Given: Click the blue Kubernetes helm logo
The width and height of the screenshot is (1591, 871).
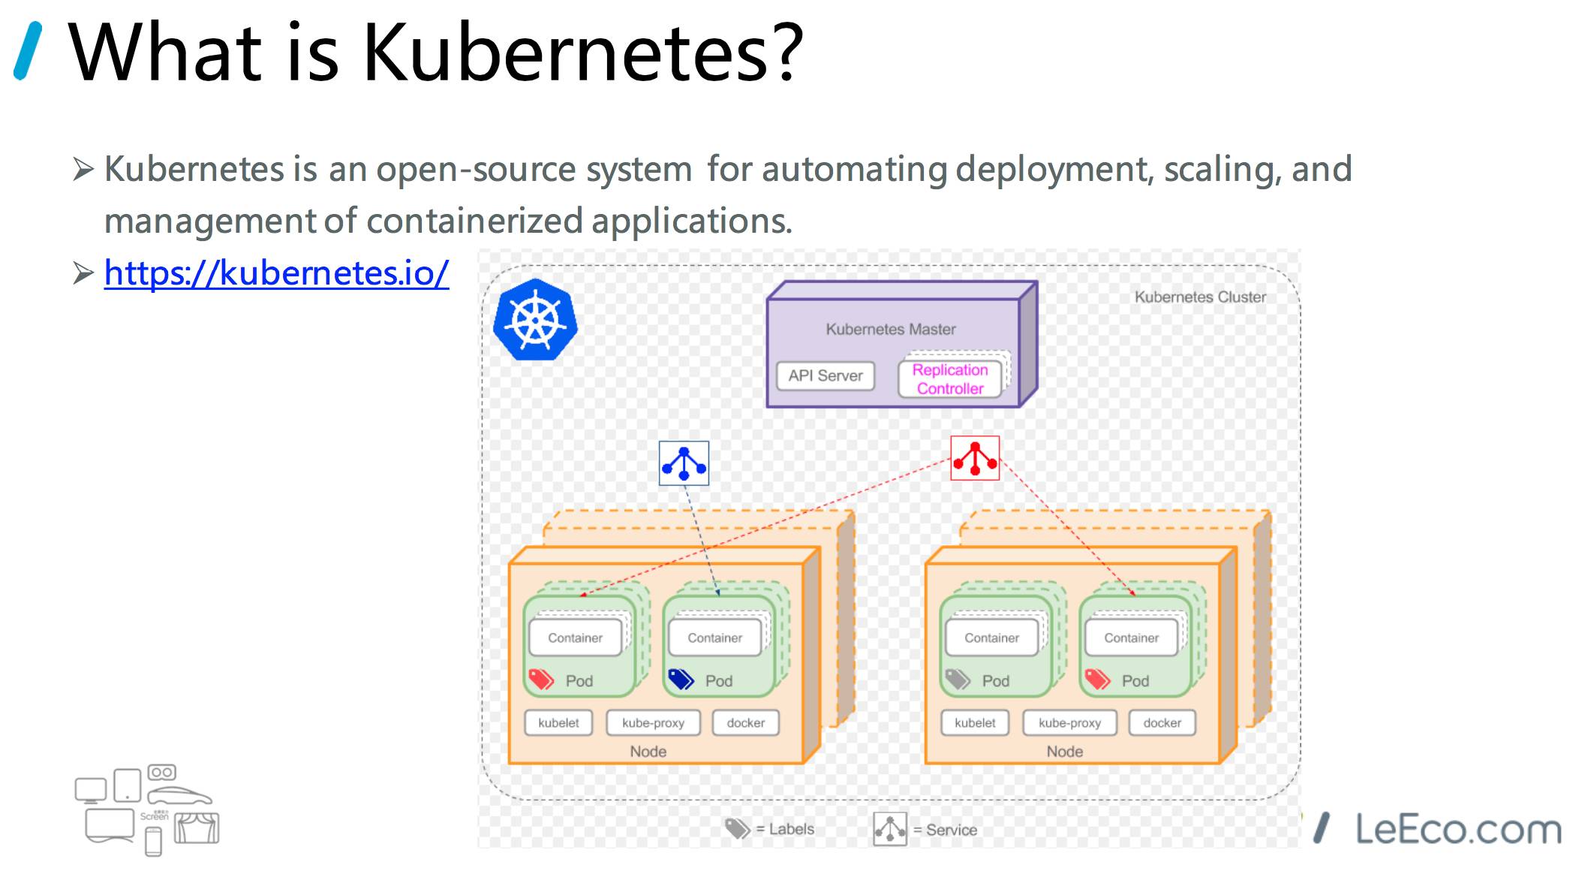Looking at the screenshot, I should click(x=535, y=321).
